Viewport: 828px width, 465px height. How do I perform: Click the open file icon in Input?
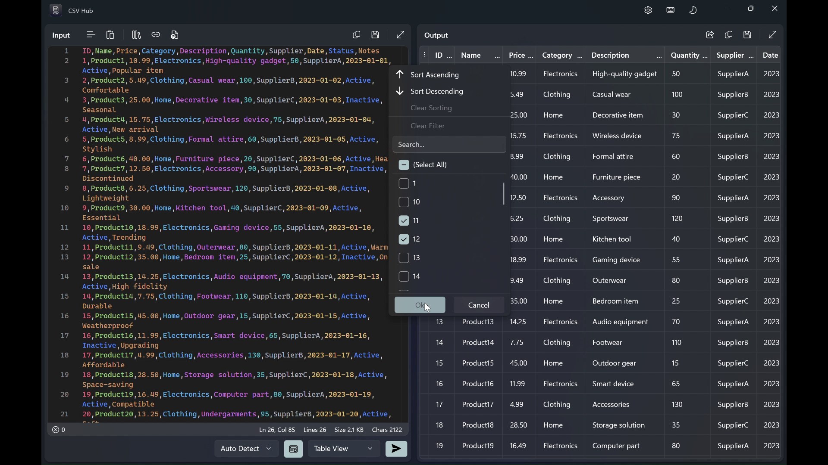click(x=176, y=35)
